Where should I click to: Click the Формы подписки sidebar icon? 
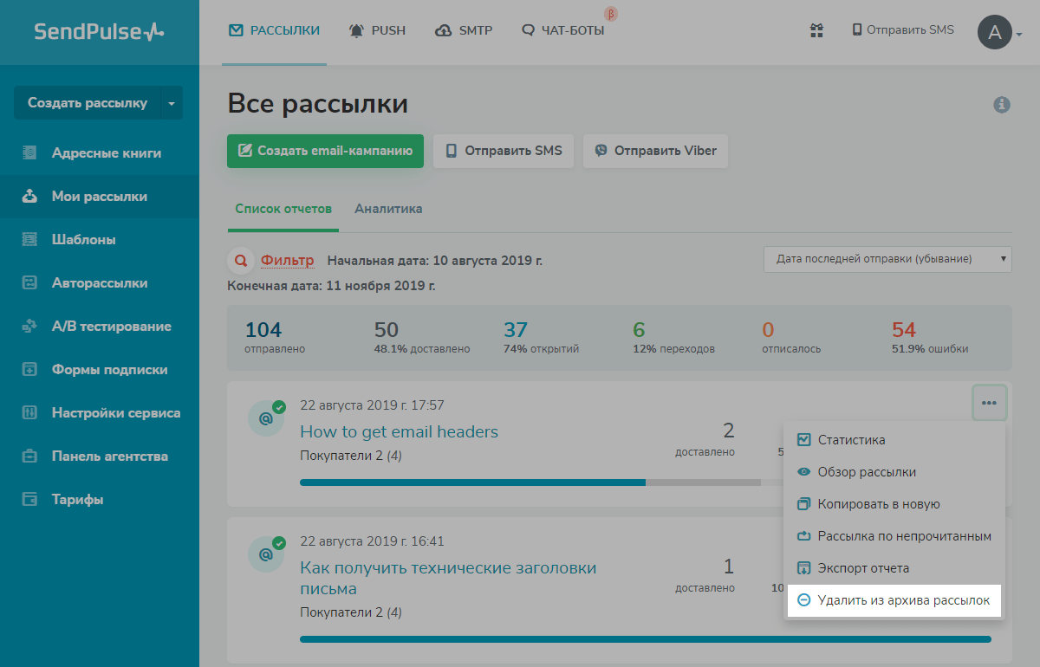coord(29,370)
